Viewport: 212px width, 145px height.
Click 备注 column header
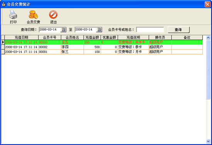[187, 37]
